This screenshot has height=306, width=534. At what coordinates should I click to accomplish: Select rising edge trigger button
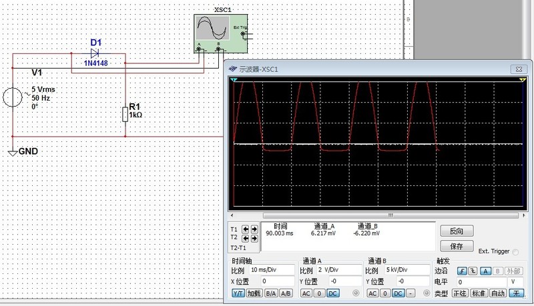point(461,271)
